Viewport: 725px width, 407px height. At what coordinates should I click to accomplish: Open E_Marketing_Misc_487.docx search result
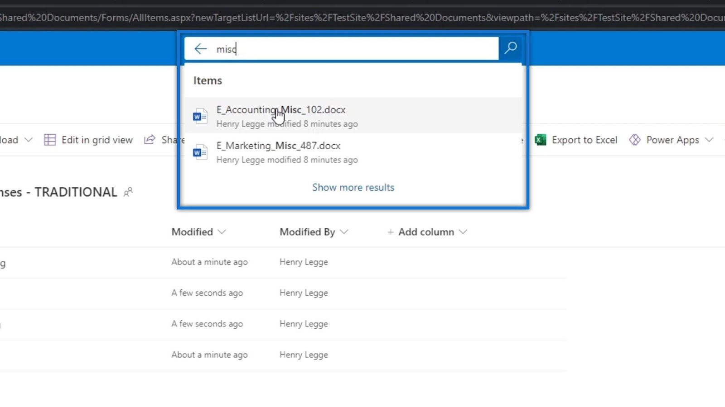pyautogui.click(x=353, y=152)
